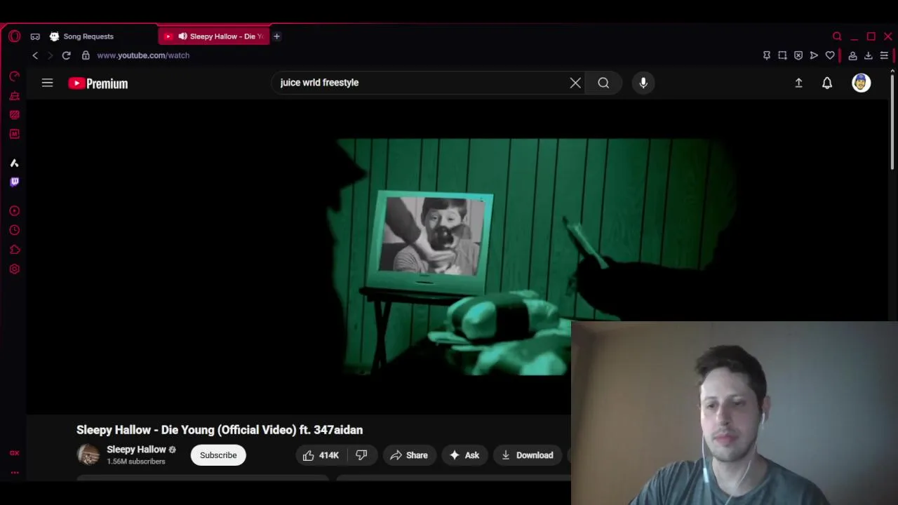The image size is (898, 505).
Task: Open the sidebar three-dots setup menu
Action: (14, 473)
